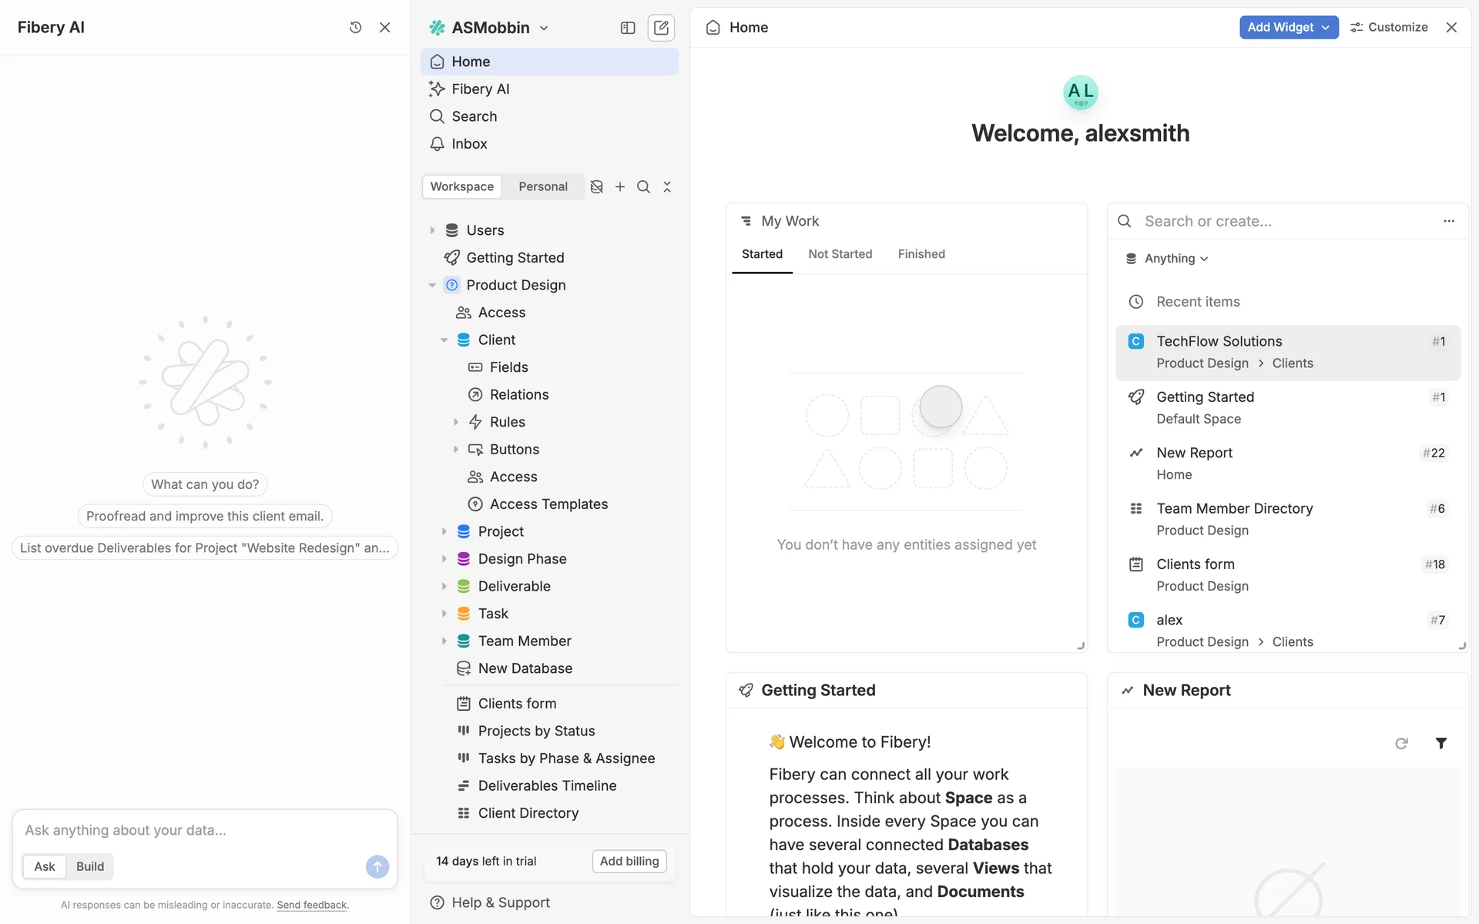
Task: Click the Send feedback link
Action: click(311, 905)
